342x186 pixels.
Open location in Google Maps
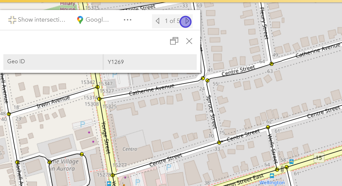[80, 20]
